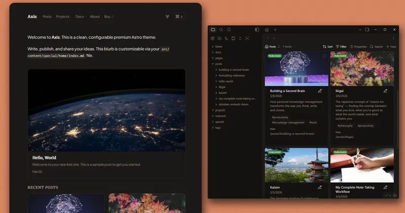405x213 pixels.
Task: Select the Building a Second Brain card checkbox
Action: (x=324, y=56)
